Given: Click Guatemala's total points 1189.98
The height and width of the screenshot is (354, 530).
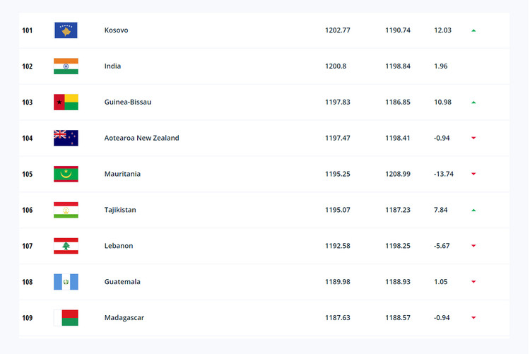Looking at the screenshot, I should [338, 282].
